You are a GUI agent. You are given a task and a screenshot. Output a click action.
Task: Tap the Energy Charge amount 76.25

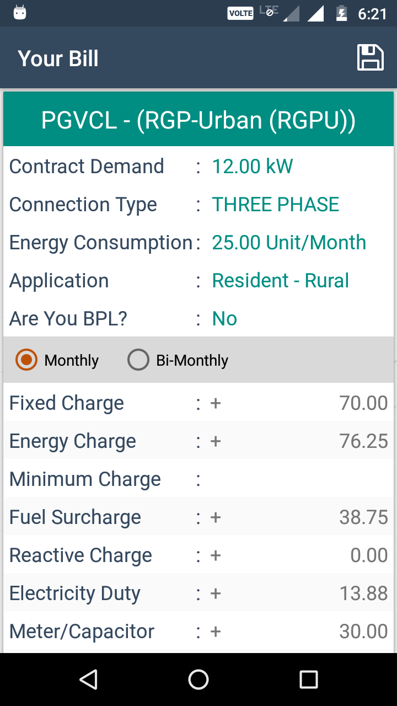364,441
